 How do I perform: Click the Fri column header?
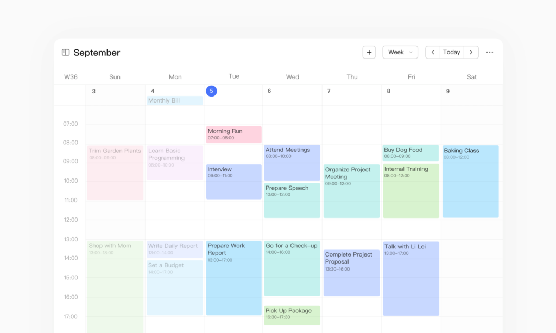tap(412, 77)
